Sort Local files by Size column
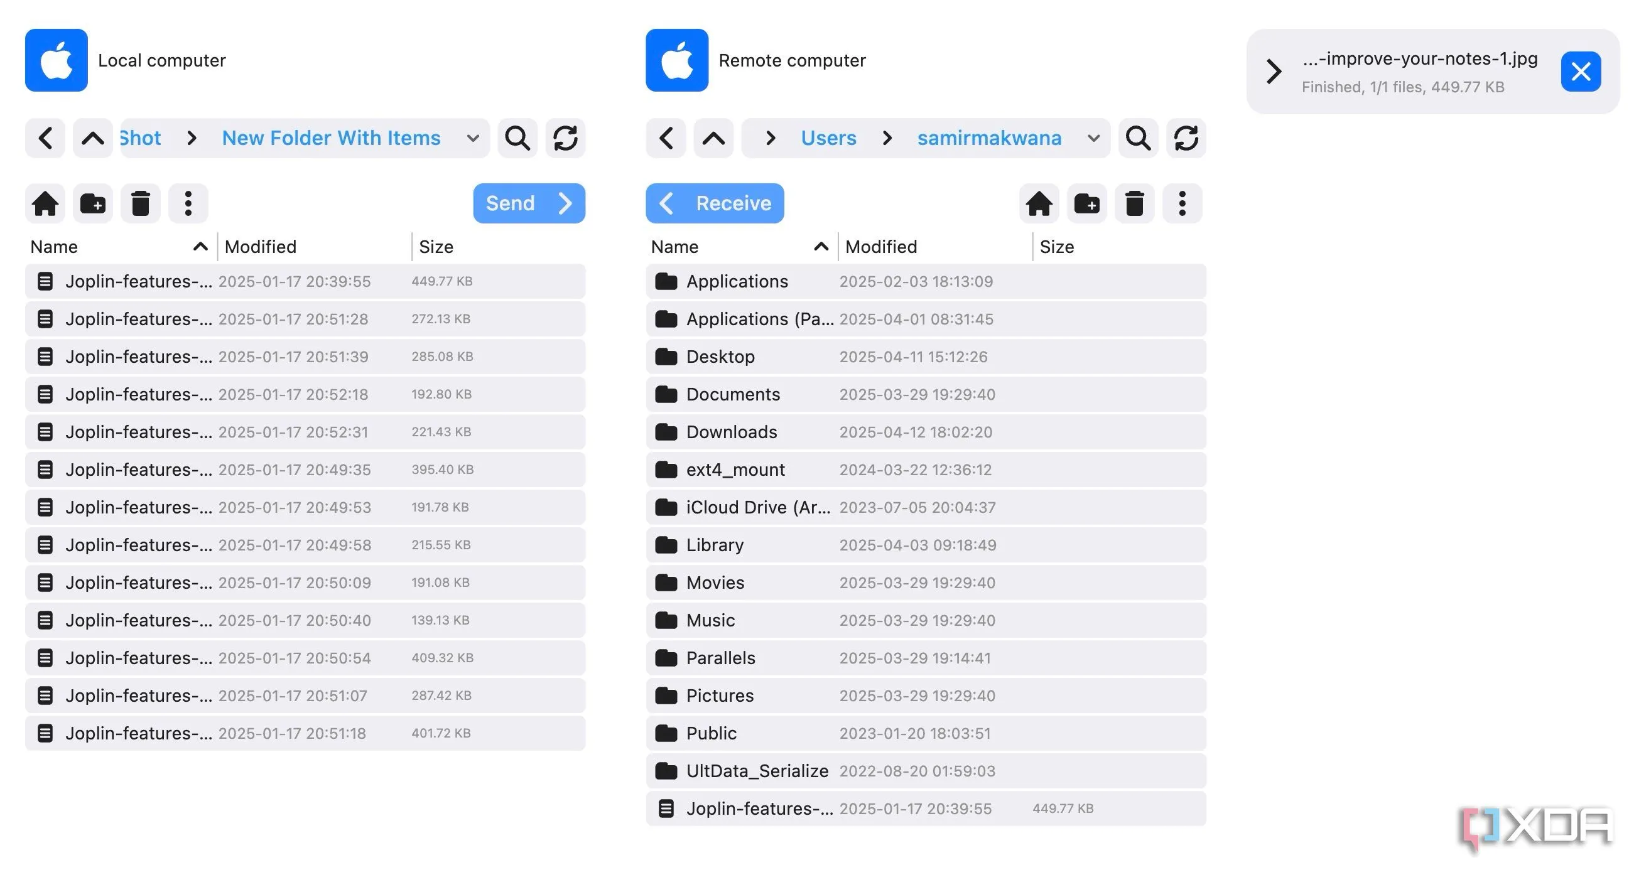 pos(500,247)
